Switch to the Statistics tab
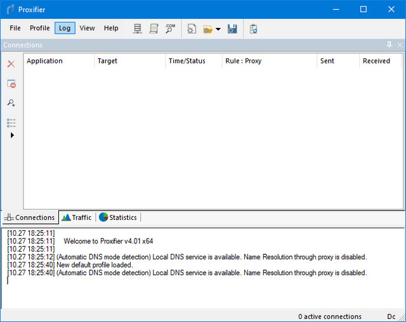 point(118,217)
